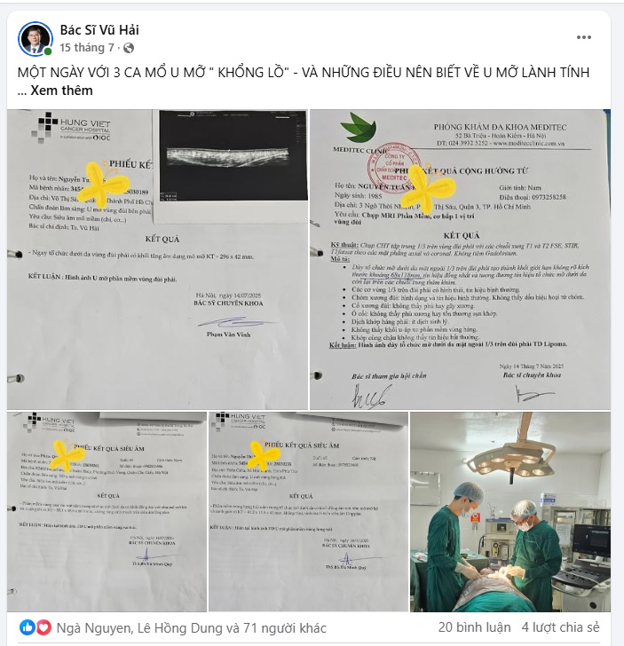View the 4 lượt chia sẻ shares

tap(560, 627)
